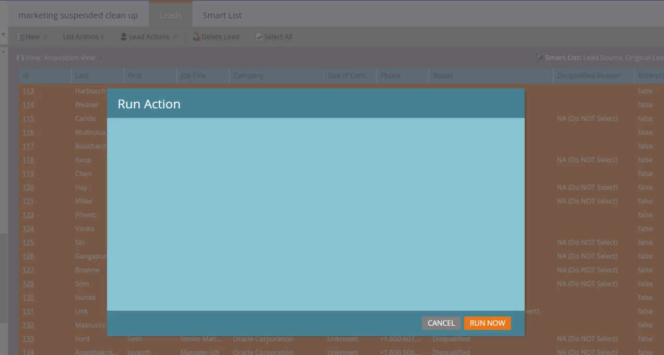Open lead Id 120 link

(x=28, y=187)
